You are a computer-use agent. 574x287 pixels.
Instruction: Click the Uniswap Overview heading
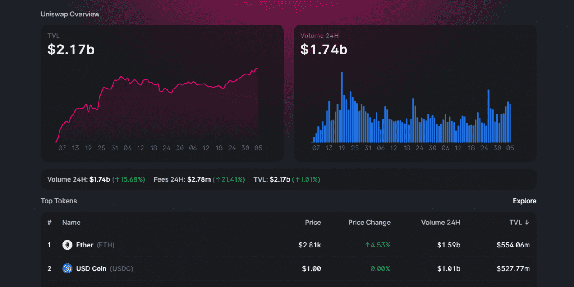pos(70,14)
